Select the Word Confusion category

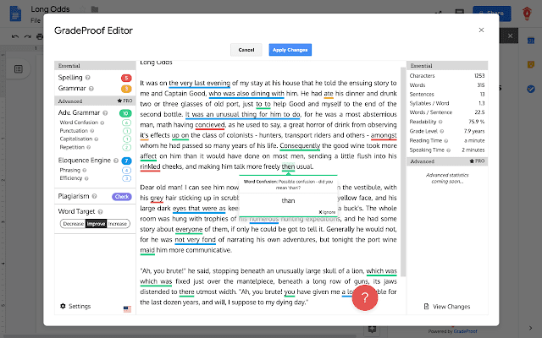79,123
